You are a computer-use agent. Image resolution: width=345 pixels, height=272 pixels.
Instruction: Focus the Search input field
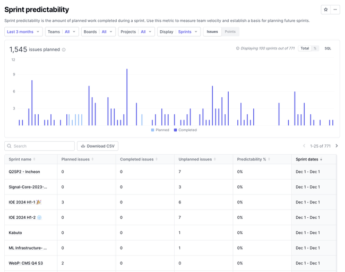tap(39, 146)
